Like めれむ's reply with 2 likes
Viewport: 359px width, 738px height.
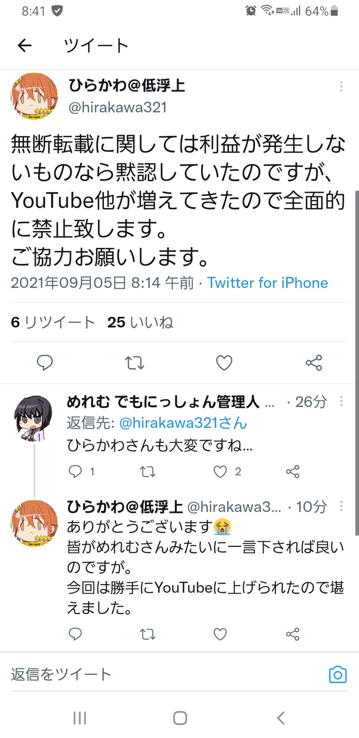pos(221,472)
